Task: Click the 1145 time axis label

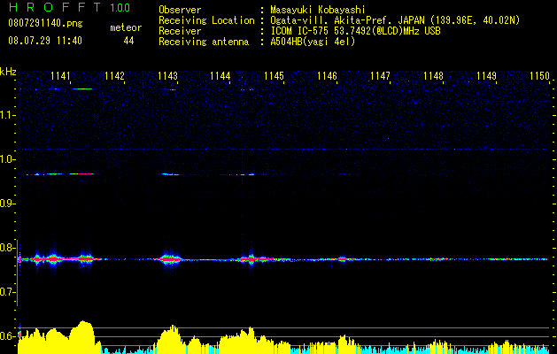Action: point(274,75)
